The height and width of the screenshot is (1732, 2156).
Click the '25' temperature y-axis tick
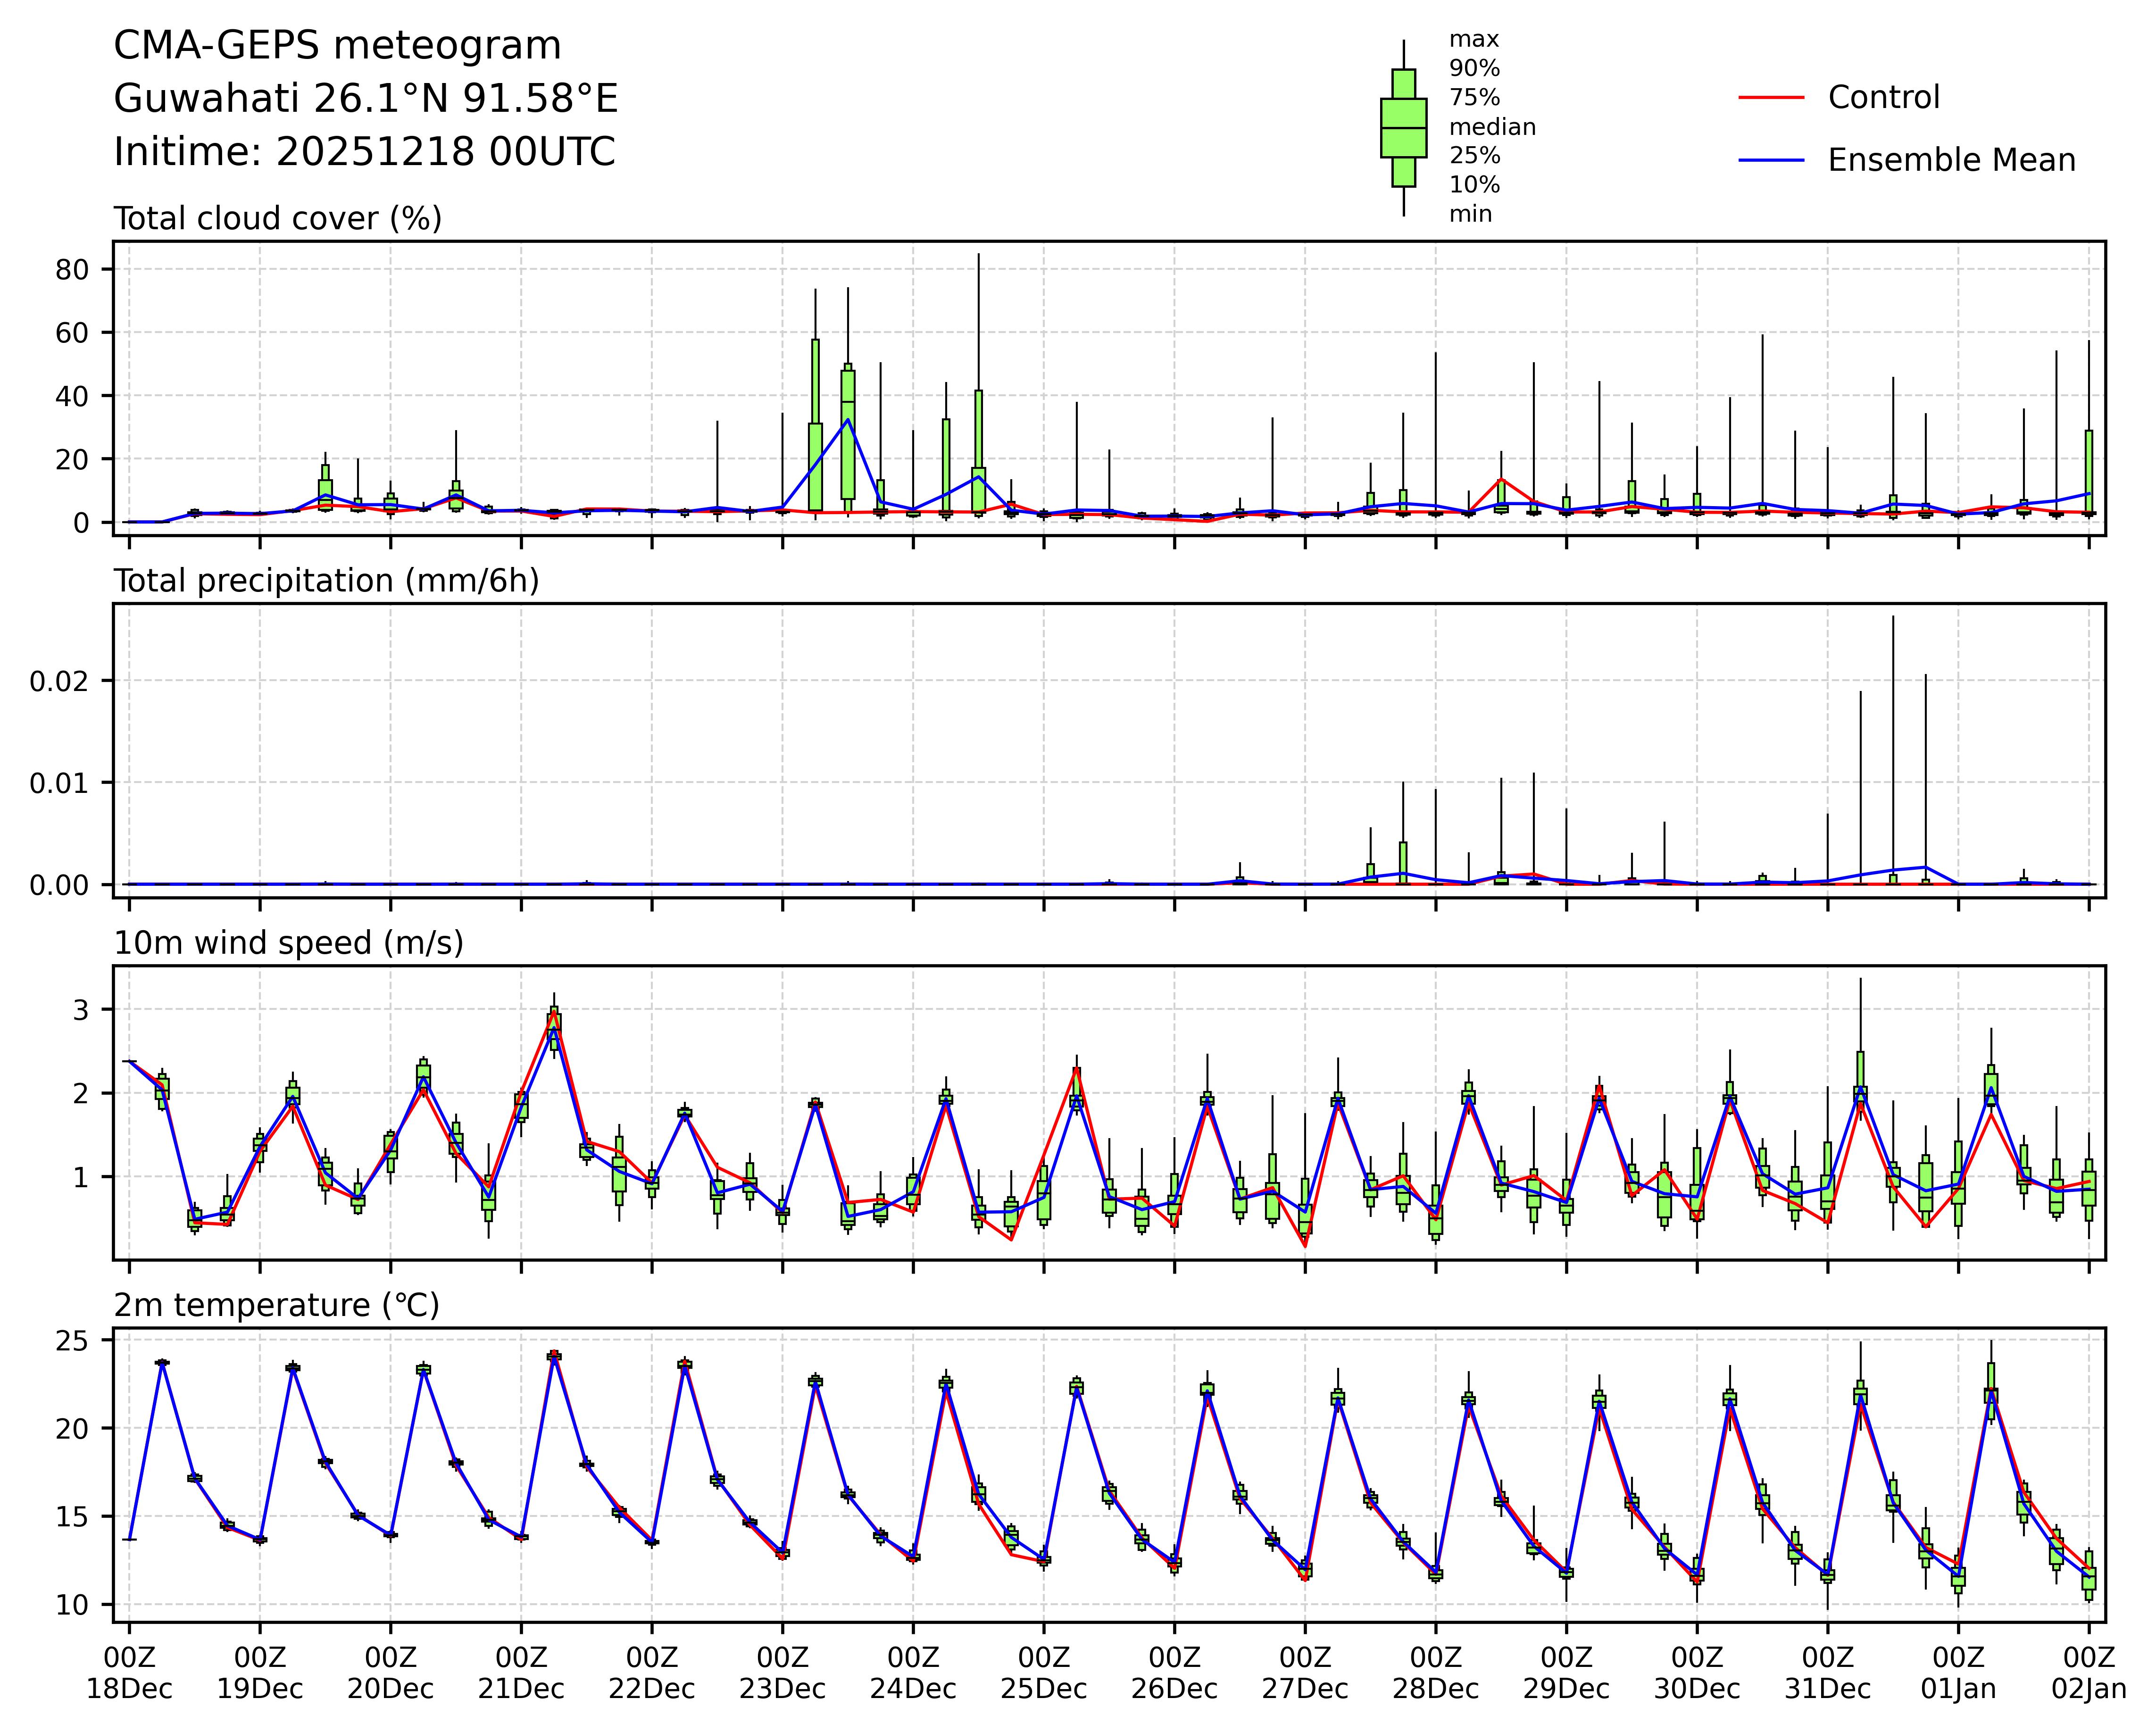[x=73, y=1340]
